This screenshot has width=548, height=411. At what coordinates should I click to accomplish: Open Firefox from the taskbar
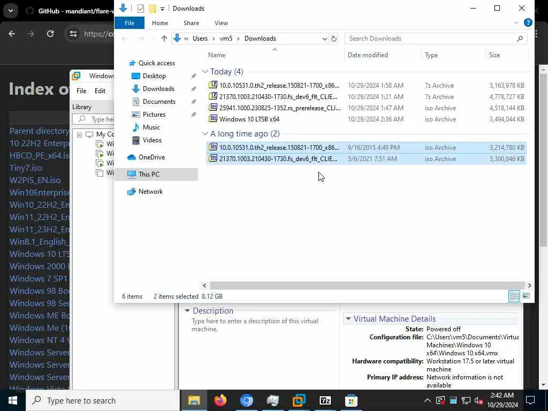tap(220, 400)
